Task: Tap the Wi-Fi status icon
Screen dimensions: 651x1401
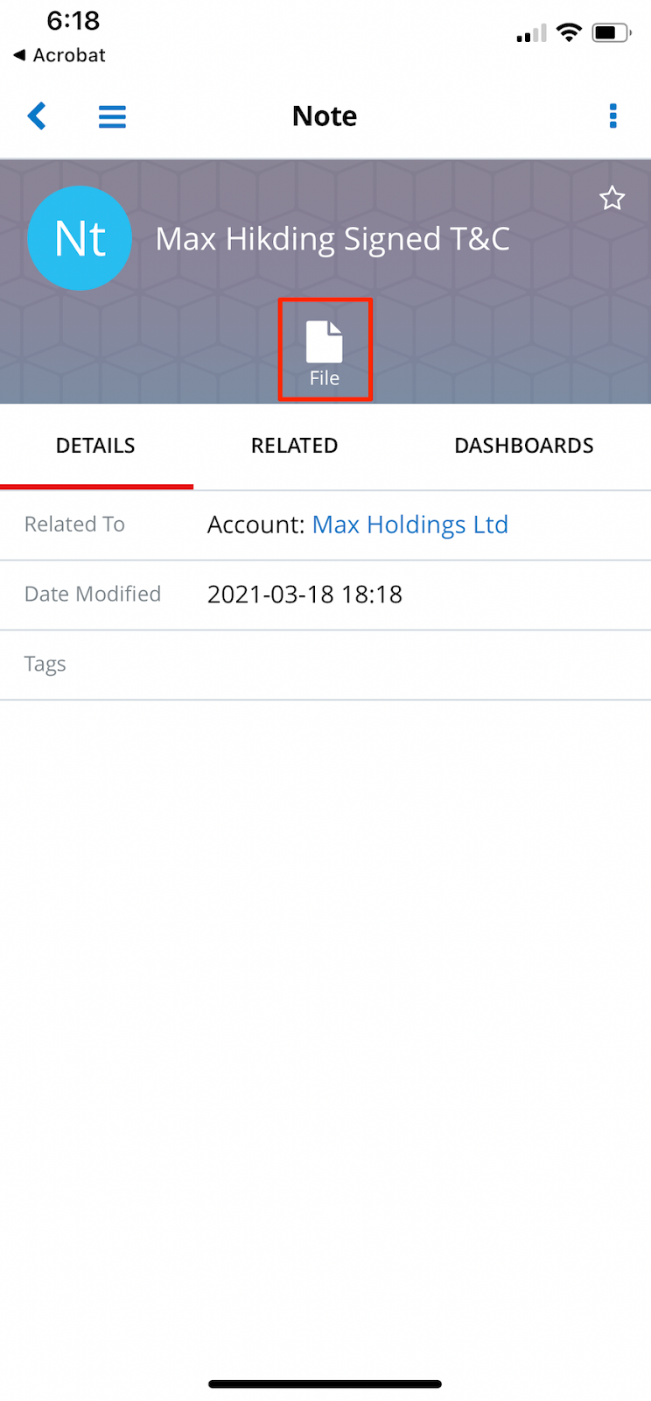Action: coord(569,33)
